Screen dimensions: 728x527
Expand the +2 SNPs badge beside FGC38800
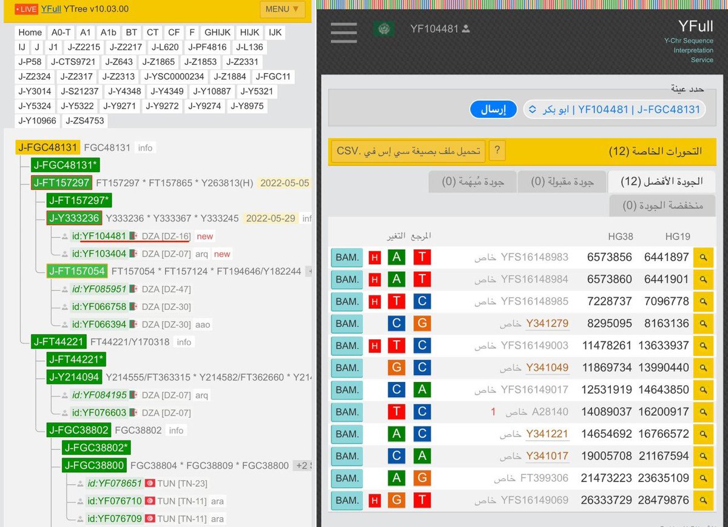tap(302, 466)
